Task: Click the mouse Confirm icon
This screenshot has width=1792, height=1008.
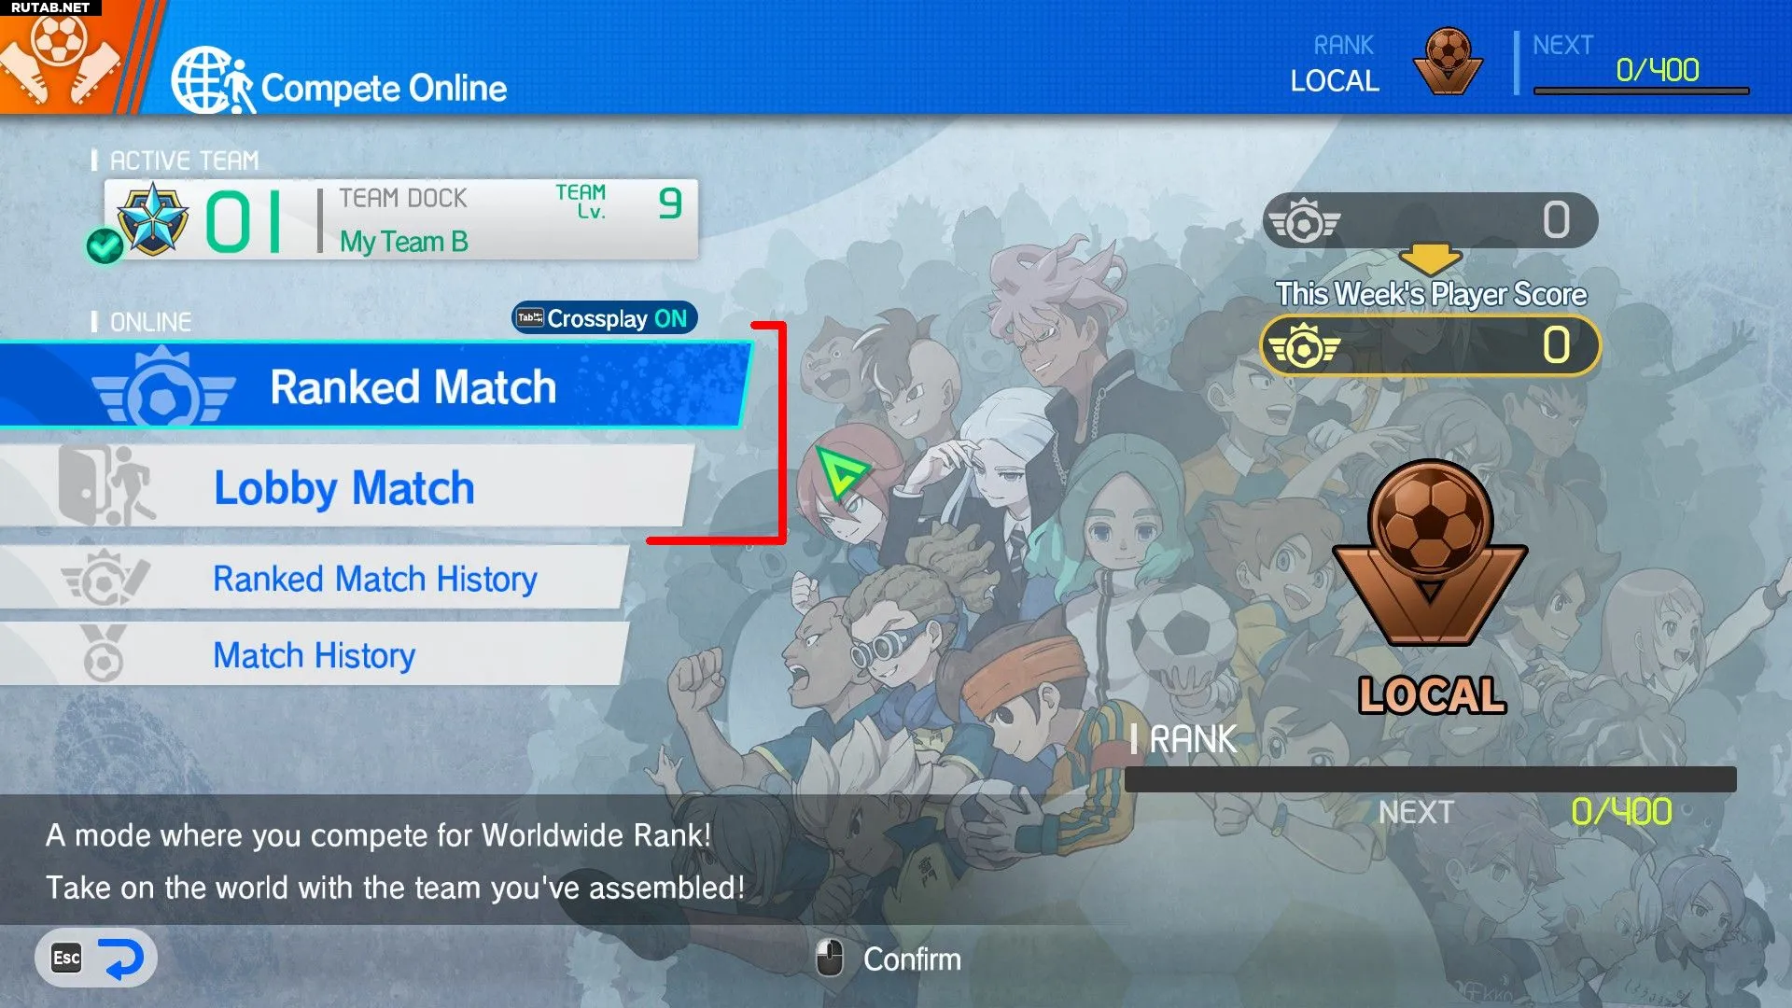Action: click(829, 958)
